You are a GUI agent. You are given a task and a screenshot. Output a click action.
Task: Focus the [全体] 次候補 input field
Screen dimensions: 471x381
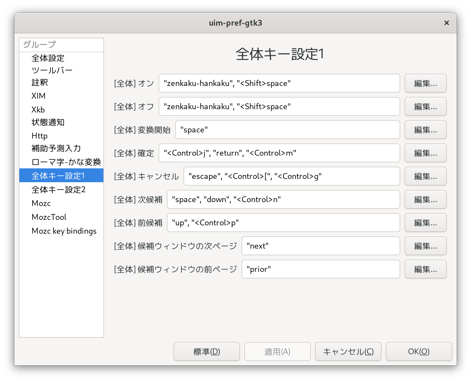[x=283, y=199]
